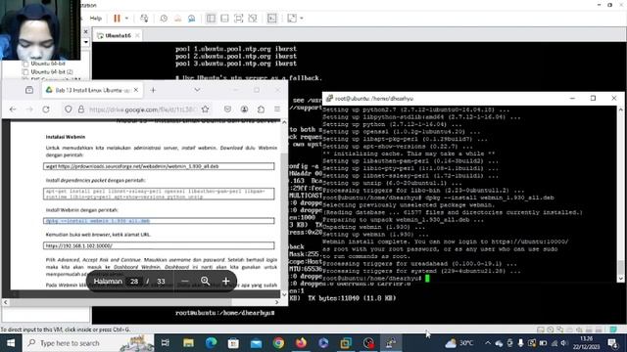Click the magnifier zoom reset icon in PDF bar
This screenshot has height=352, width=627.
(206, 282)
